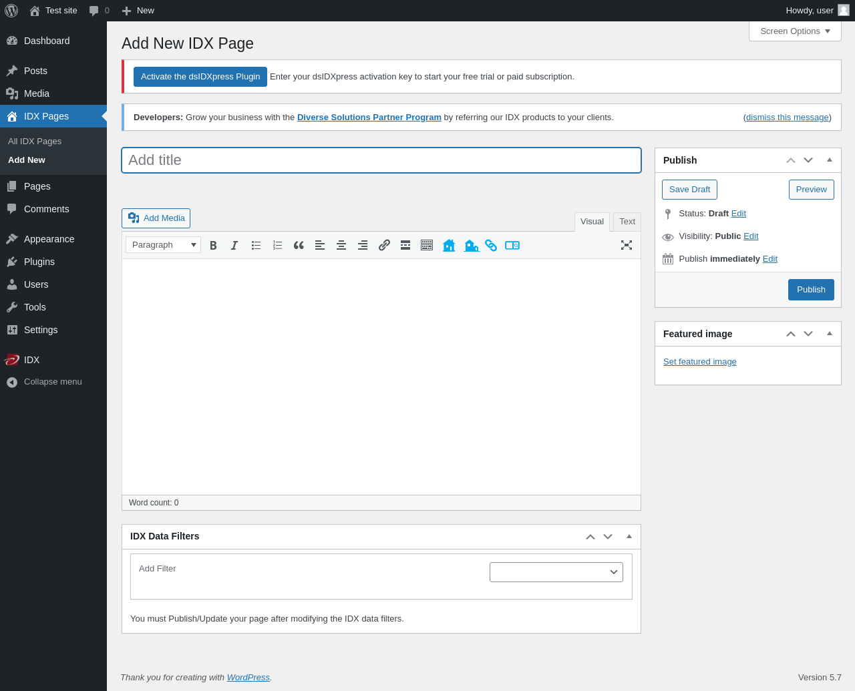Screen dimensions: 855x691
Task: Toggle bold formatting in editor toolbar
Action: tap(213, 245)
